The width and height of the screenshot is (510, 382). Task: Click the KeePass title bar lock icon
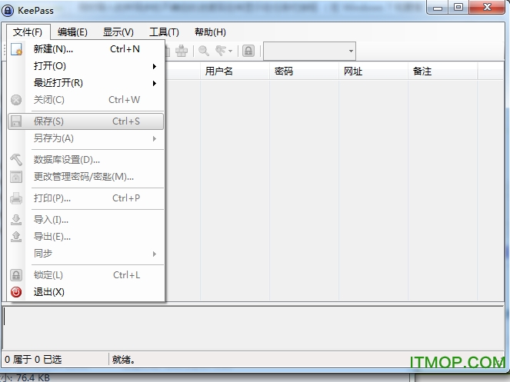(8, 11)
